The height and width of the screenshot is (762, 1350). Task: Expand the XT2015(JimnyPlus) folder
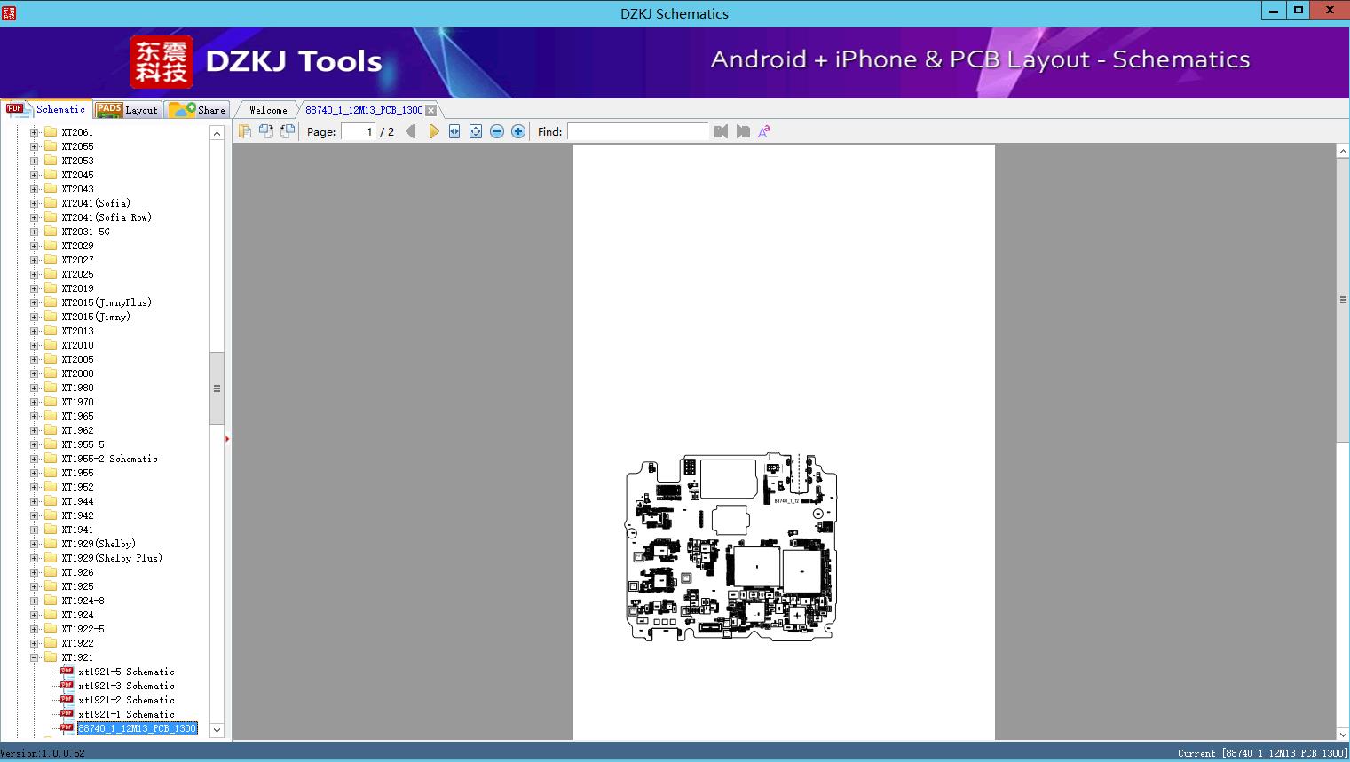coord(35,302)
